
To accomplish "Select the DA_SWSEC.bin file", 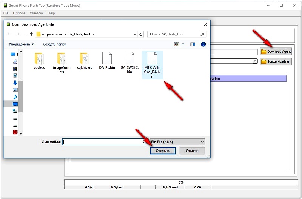I will (x=129, y=63).
